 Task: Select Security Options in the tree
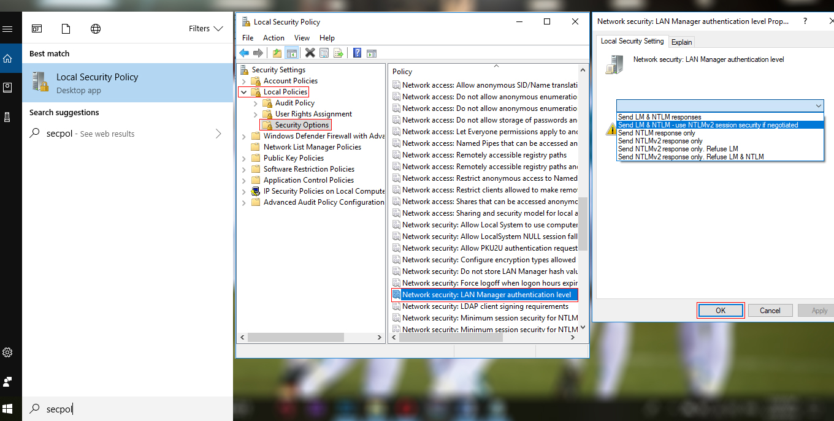[302, 125]
